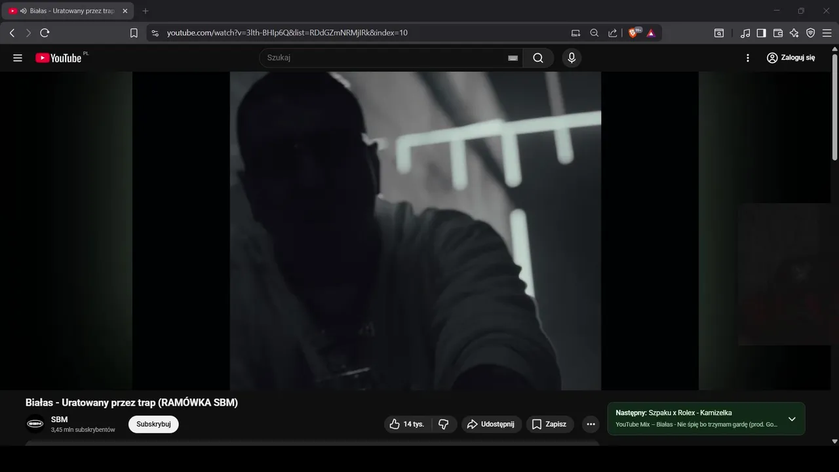The width and height of the screenshot is (839, 472).
Task: Select the Białas - Uratowany przez trap tab
Action: [68, 11]
